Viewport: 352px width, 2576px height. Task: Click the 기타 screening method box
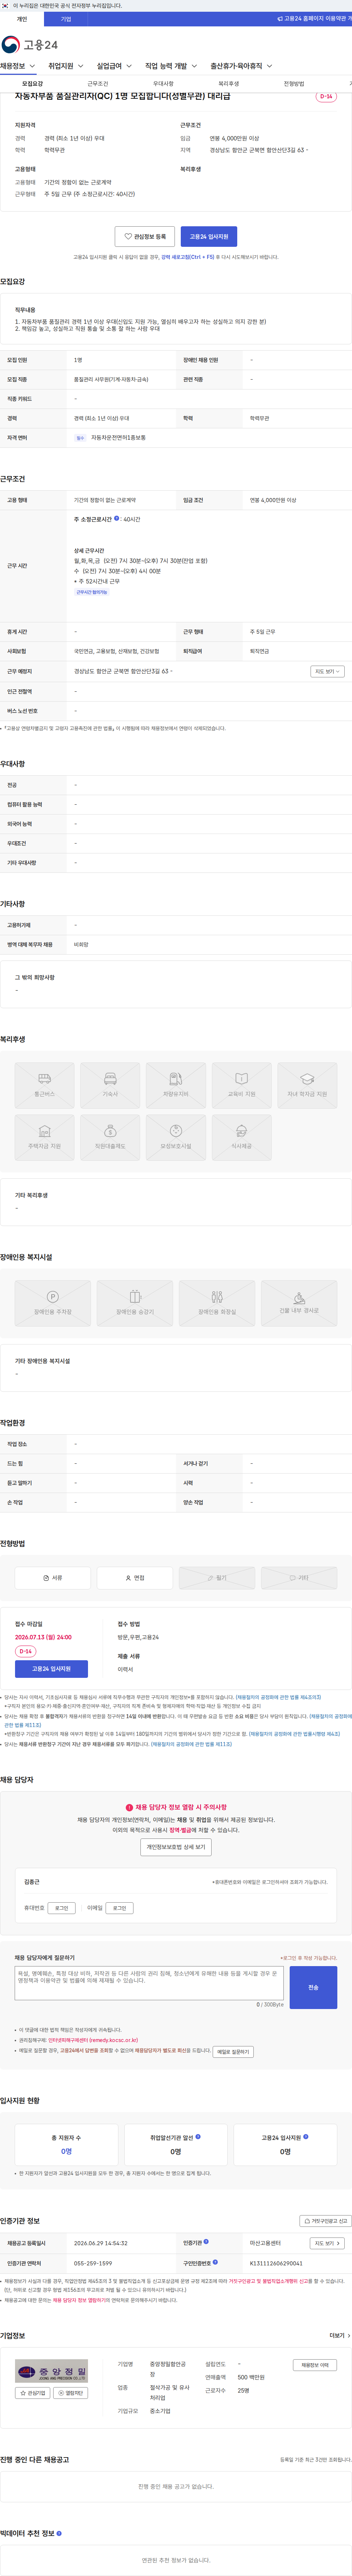click(299, 1578)
